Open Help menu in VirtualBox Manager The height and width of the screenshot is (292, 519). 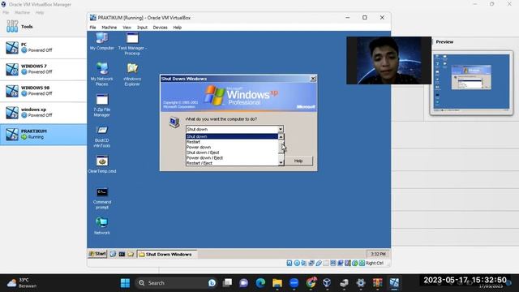coord(40,13)
